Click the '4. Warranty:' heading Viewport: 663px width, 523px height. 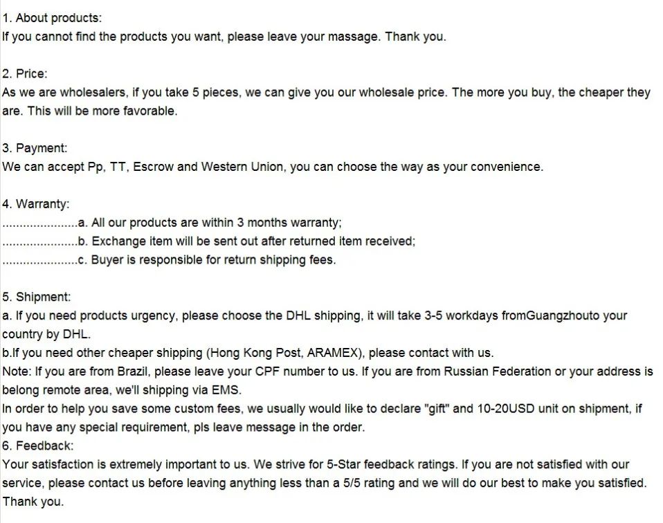35,204
